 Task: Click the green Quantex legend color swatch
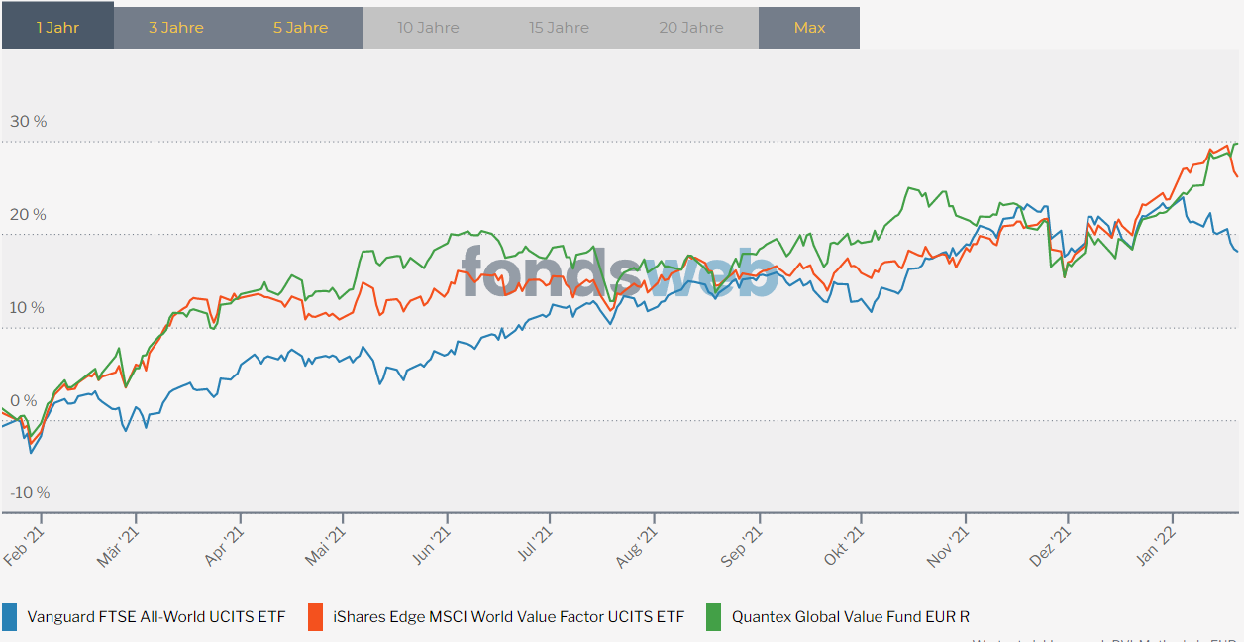point(713,616)
